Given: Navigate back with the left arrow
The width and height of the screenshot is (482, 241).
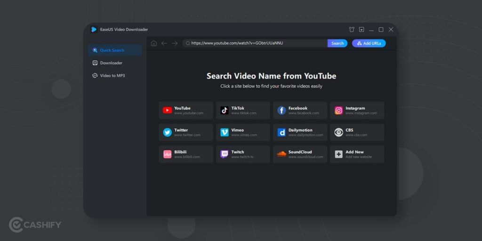Looking at the screenshot, I should pos(164,43).
